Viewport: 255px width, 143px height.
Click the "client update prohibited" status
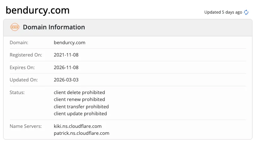tap(80, 114)
